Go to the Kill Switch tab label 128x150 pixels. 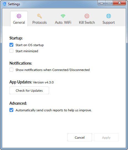87,23
